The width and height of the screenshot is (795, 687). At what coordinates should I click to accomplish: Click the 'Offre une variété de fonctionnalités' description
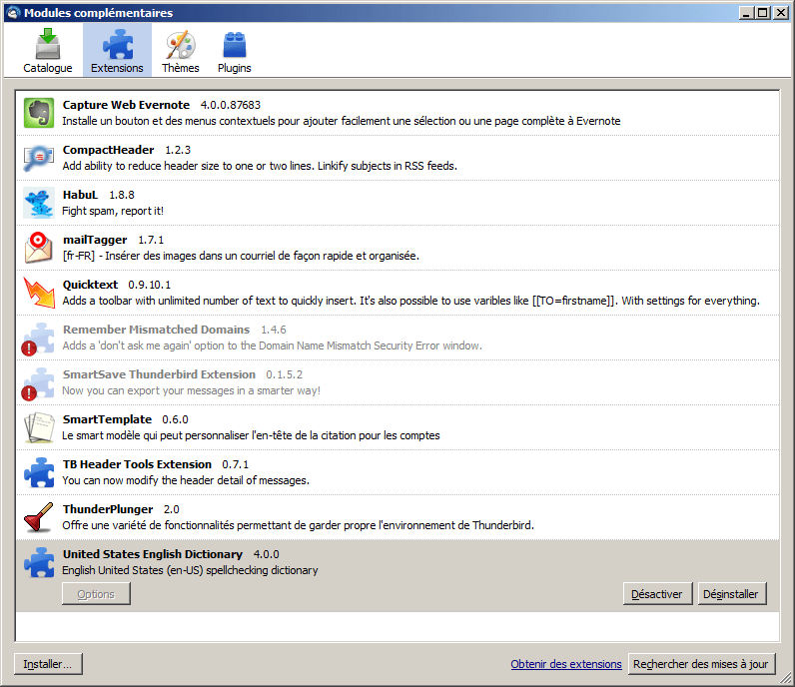tap(298, 525)
